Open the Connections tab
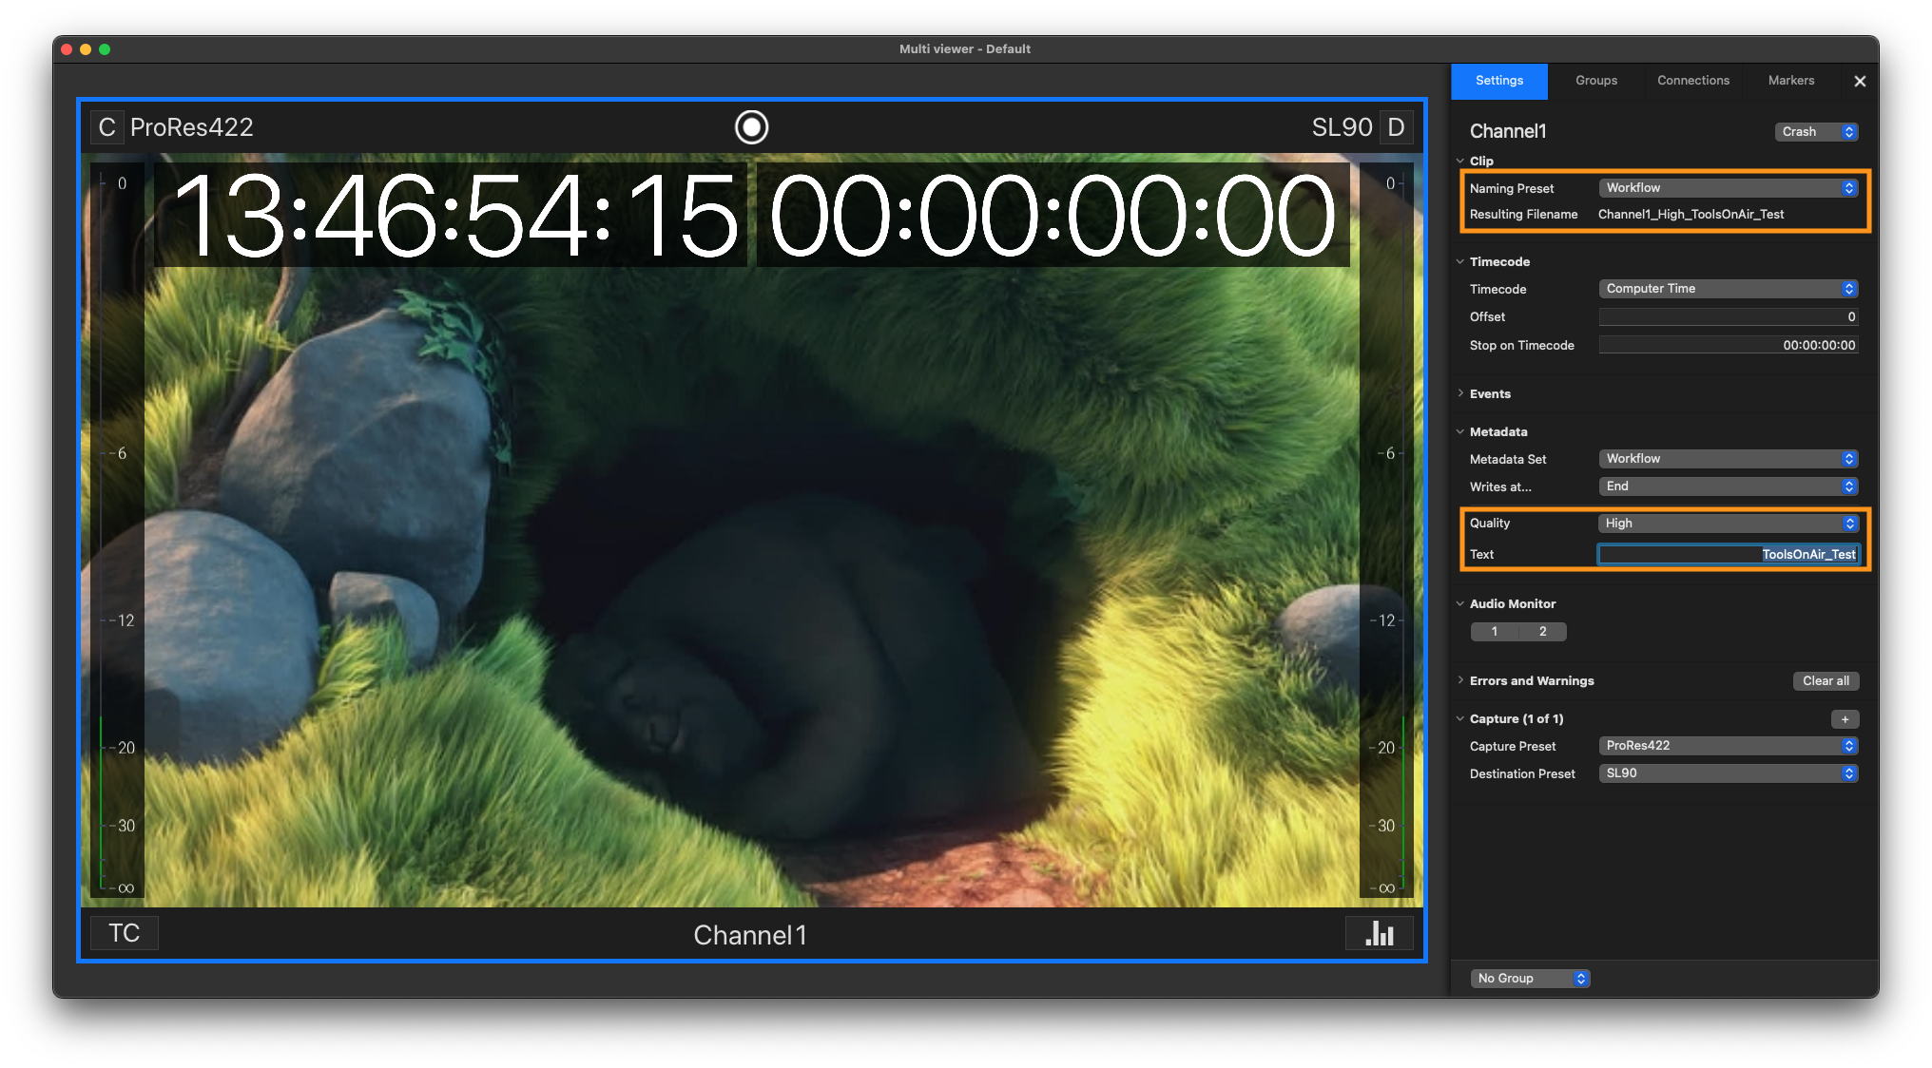Image resolution: width=1932 pixels, height=1068 pixels. tap(1693, 81)
